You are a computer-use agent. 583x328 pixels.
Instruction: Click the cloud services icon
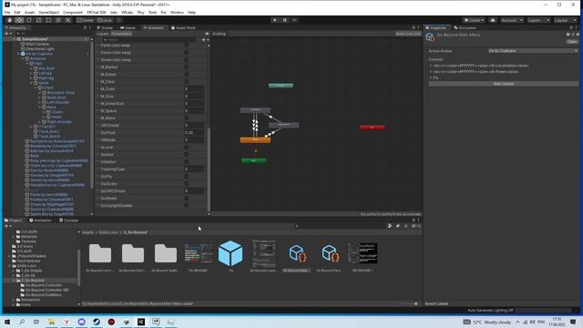pyautogui.click(x=493, y=20)
